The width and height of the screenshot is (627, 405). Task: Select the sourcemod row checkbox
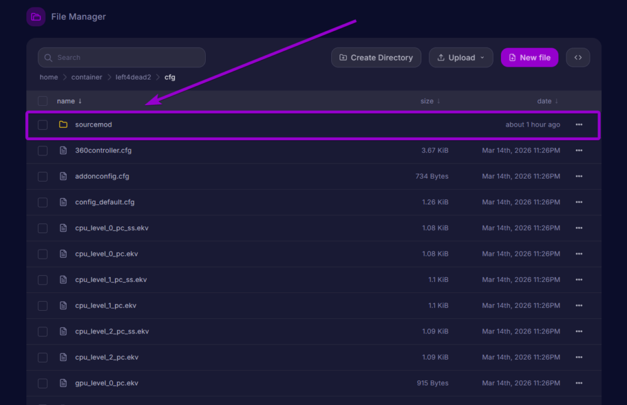(42, 124)
